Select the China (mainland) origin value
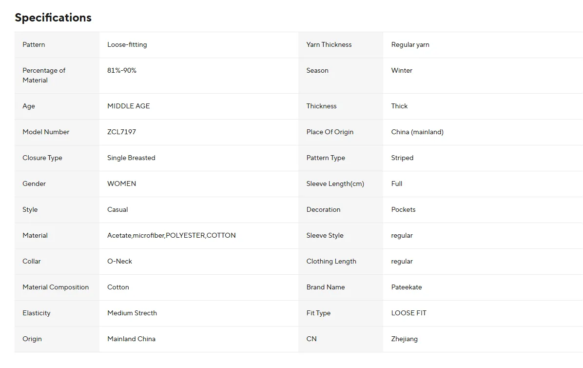This screenshot has height=368, width=583. coord(417,132)
